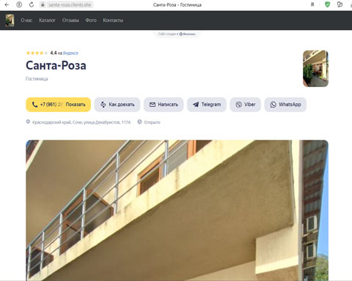Show the full phone number +7 (961)
Viewport: 352px width, 281px height.
coord(59,105)
